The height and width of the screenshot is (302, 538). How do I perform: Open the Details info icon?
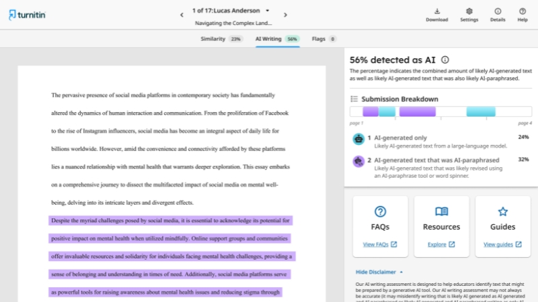click(x=498, y=11)
